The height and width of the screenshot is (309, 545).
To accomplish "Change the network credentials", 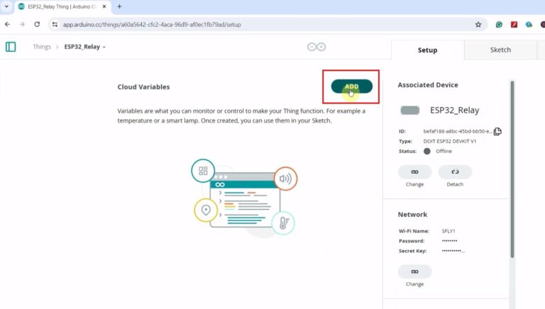I will click(x=414, y=271).
